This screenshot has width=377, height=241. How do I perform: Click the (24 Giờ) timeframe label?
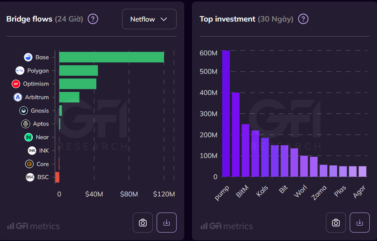tap(69, 19)
